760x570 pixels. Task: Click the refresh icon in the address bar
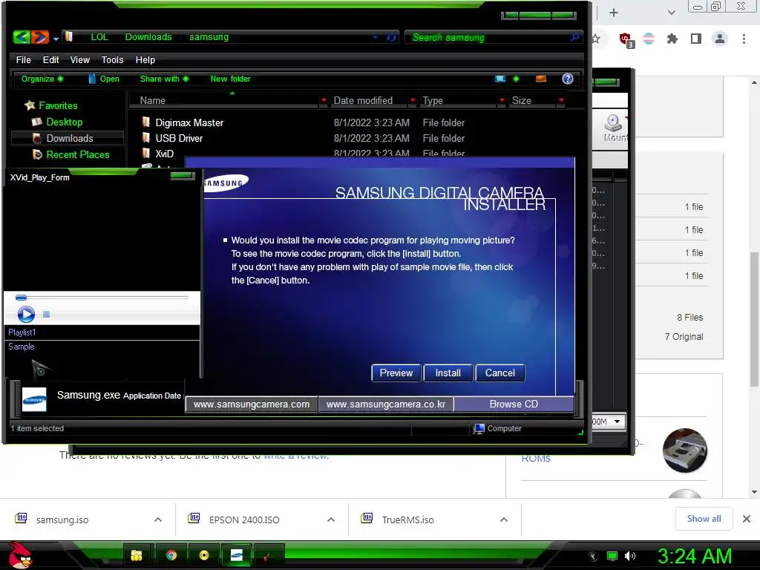(391, 37)
